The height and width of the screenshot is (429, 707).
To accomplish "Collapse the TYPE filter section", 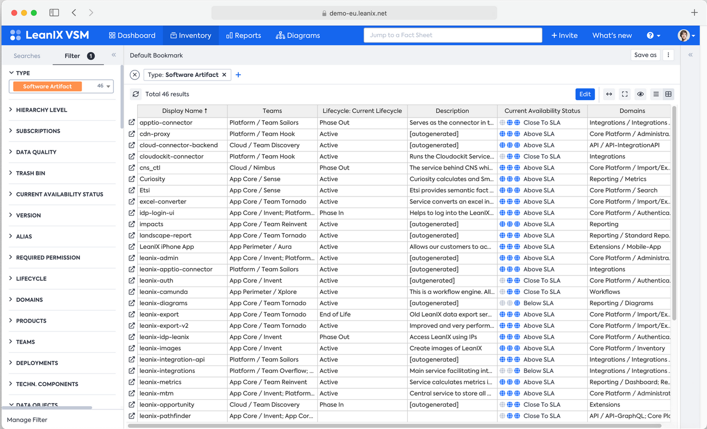I will [x=20, y=73].
